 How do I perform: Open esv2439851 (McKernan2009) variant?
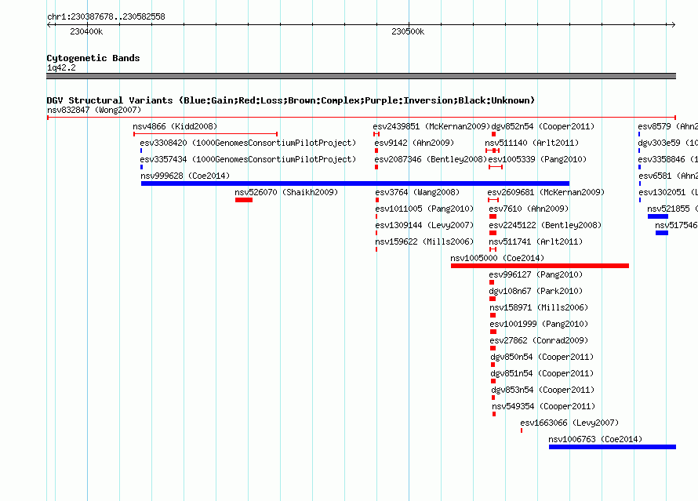point(431,126)
